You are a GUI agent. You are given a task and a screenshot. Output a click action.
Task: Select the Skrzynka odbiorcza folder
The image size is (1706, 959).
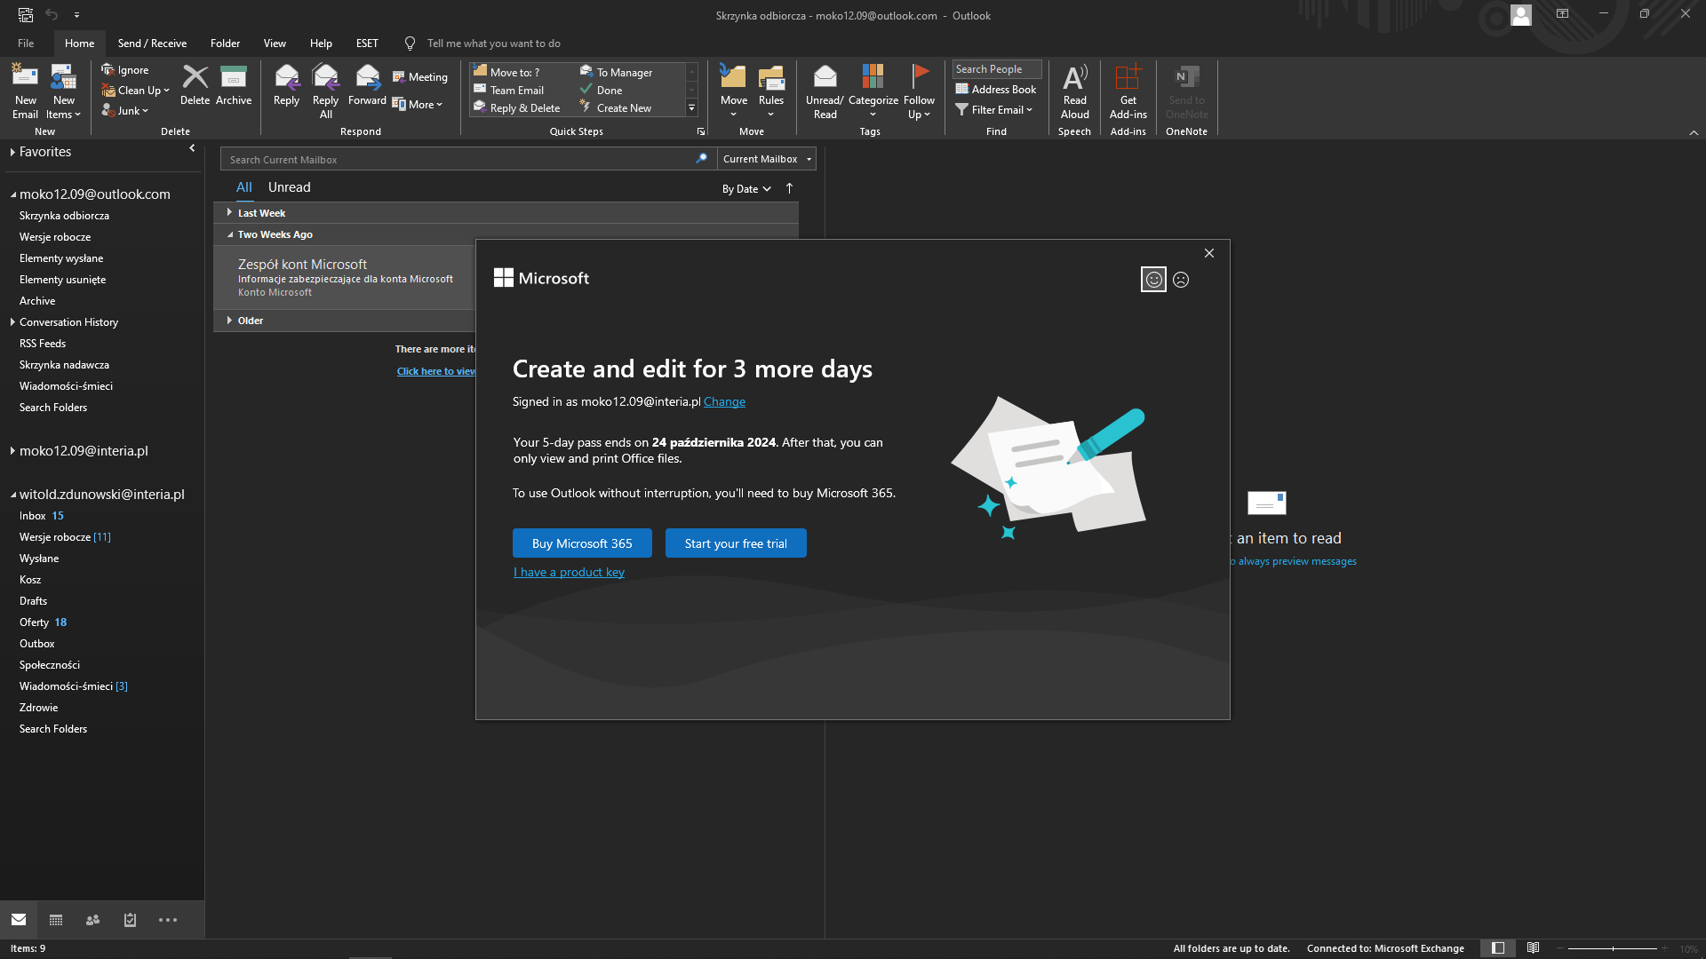pos(64,216)
